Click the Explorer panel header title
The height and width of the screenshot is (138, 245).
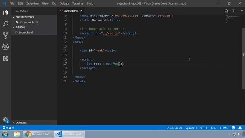(21, 11)
